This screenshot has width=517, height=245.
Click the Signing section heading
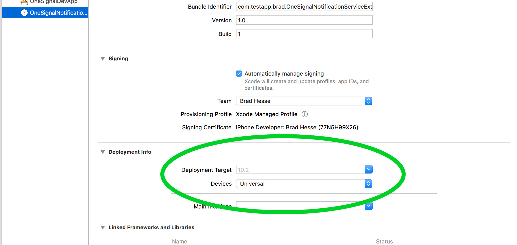pyautogui.click(x=118, y=59)
